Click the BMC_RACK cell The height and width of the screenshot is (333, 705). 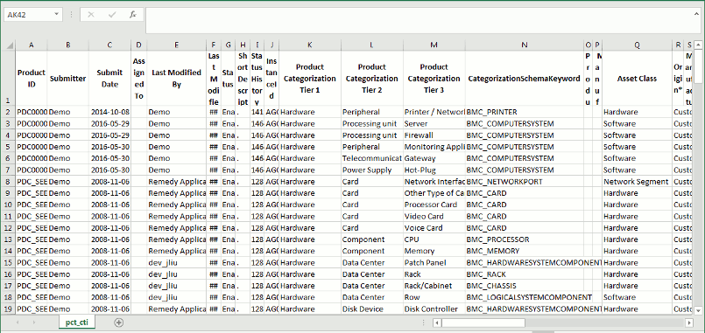tap(525, 274)
